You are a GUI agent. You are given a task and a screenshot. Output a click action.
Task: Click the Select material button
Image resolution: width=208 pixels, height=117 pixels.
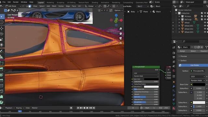[193, 51]
